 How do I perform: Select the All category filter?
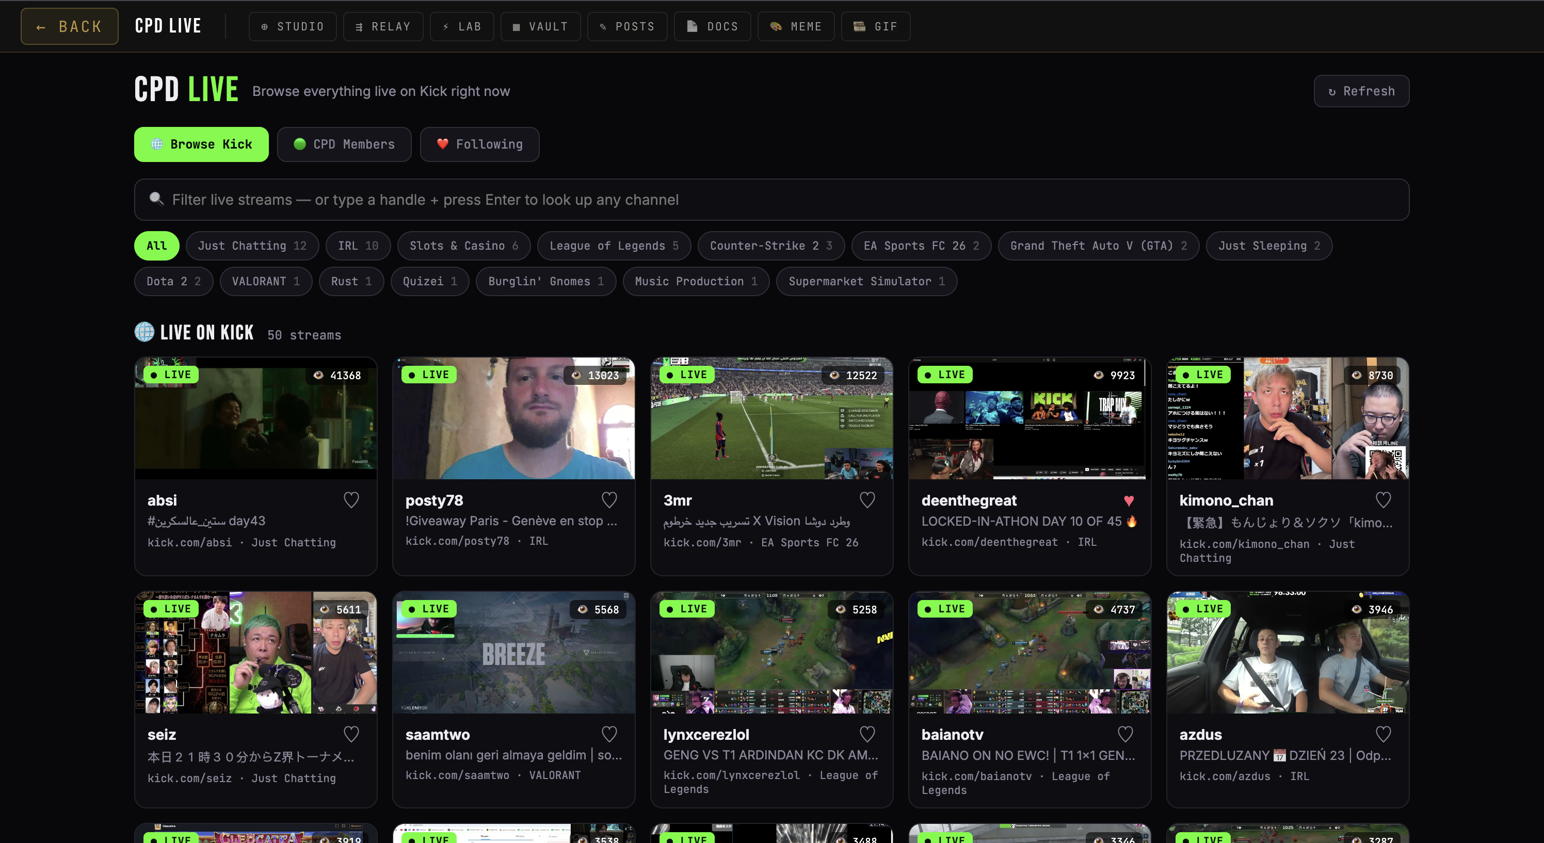pyautogui.click(x=156, y=246)
